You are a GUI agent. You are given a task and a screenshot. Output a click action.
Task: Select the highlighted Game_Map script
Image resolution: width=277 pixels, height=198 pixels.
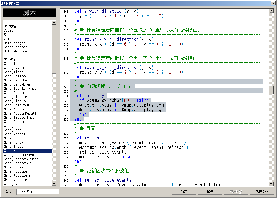pos(28,151)
